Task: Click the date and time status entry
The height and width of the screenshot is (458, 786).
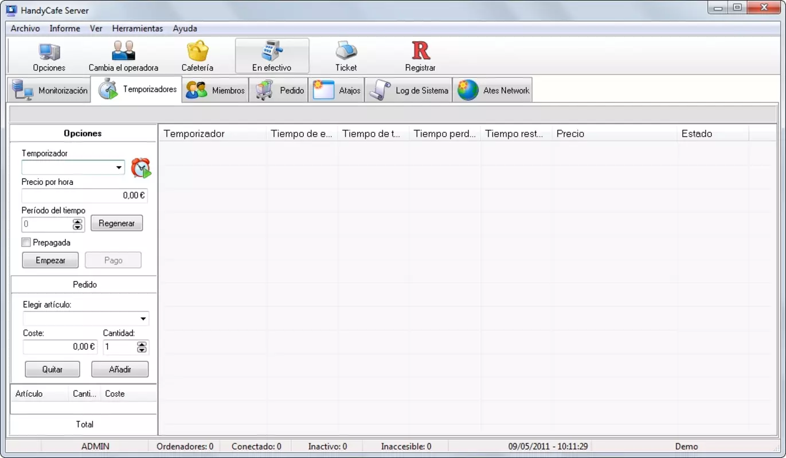Action: pos(548,447)
